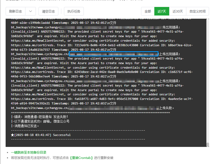Click the 【重装Crontab】 link

tap(81, 158)
